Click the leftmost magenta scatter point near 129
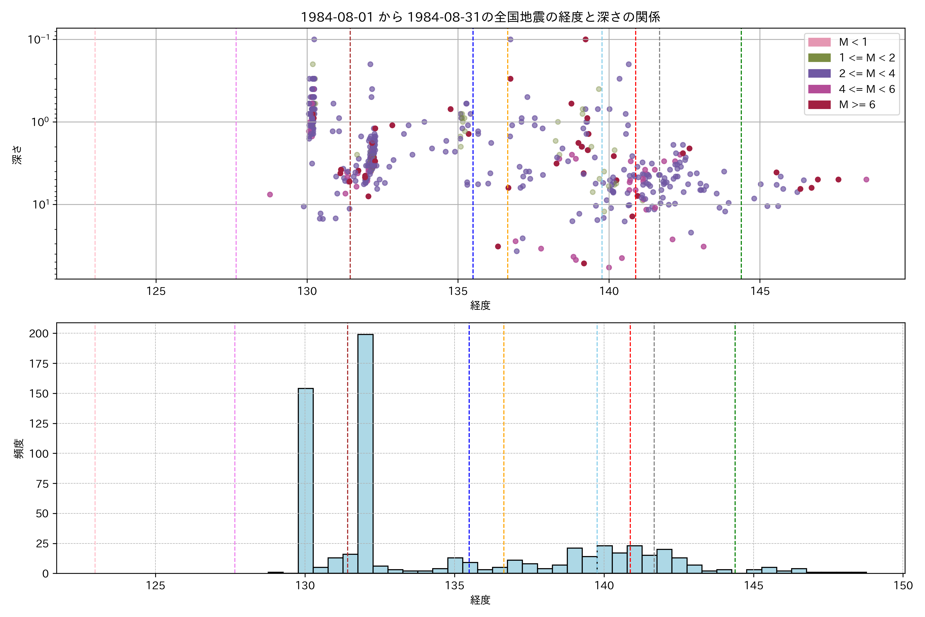The height and width of the screenshot is (617, 925). tap(270, 194)
